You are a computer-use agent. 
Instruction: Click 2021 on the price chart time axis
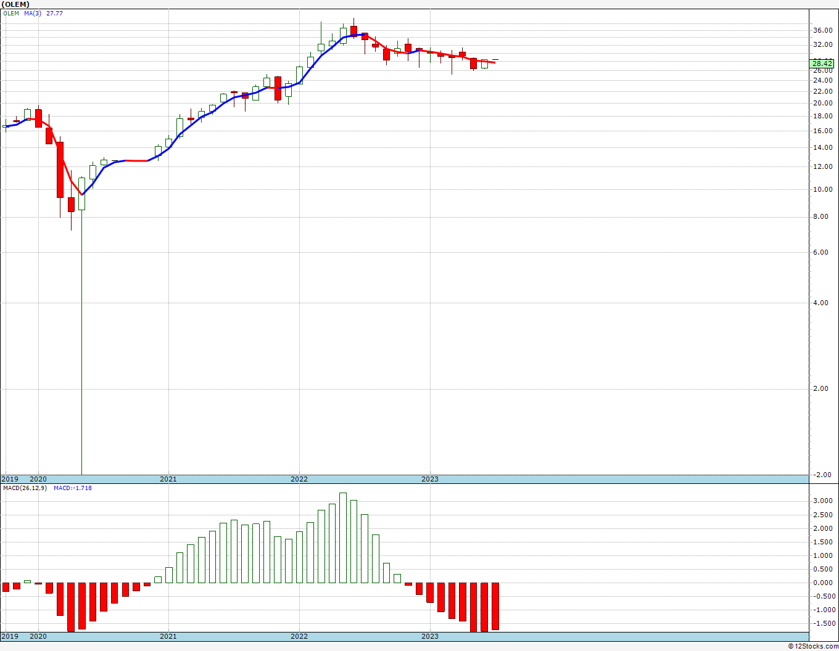pos(168,479)
